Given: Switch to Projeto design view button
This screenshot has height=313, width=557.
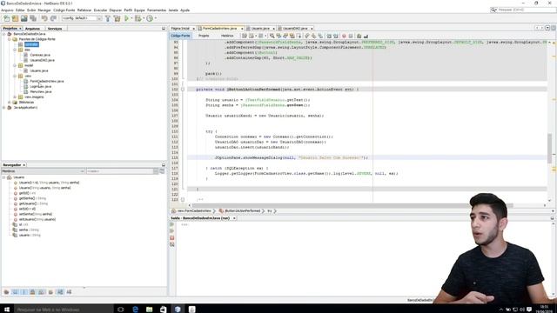Looking at the screenshot, I should pyautogui.click(x=204, y=36).
